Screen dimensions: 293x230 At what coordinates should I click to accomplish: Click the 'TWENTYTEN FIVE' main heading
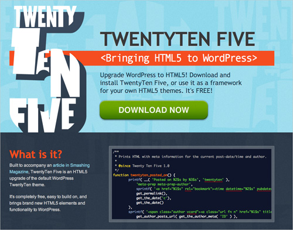178,39
